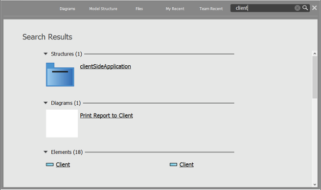Click the Structures (1) heading
This screenshot has height=190, width=321.
tap(67, 54)
